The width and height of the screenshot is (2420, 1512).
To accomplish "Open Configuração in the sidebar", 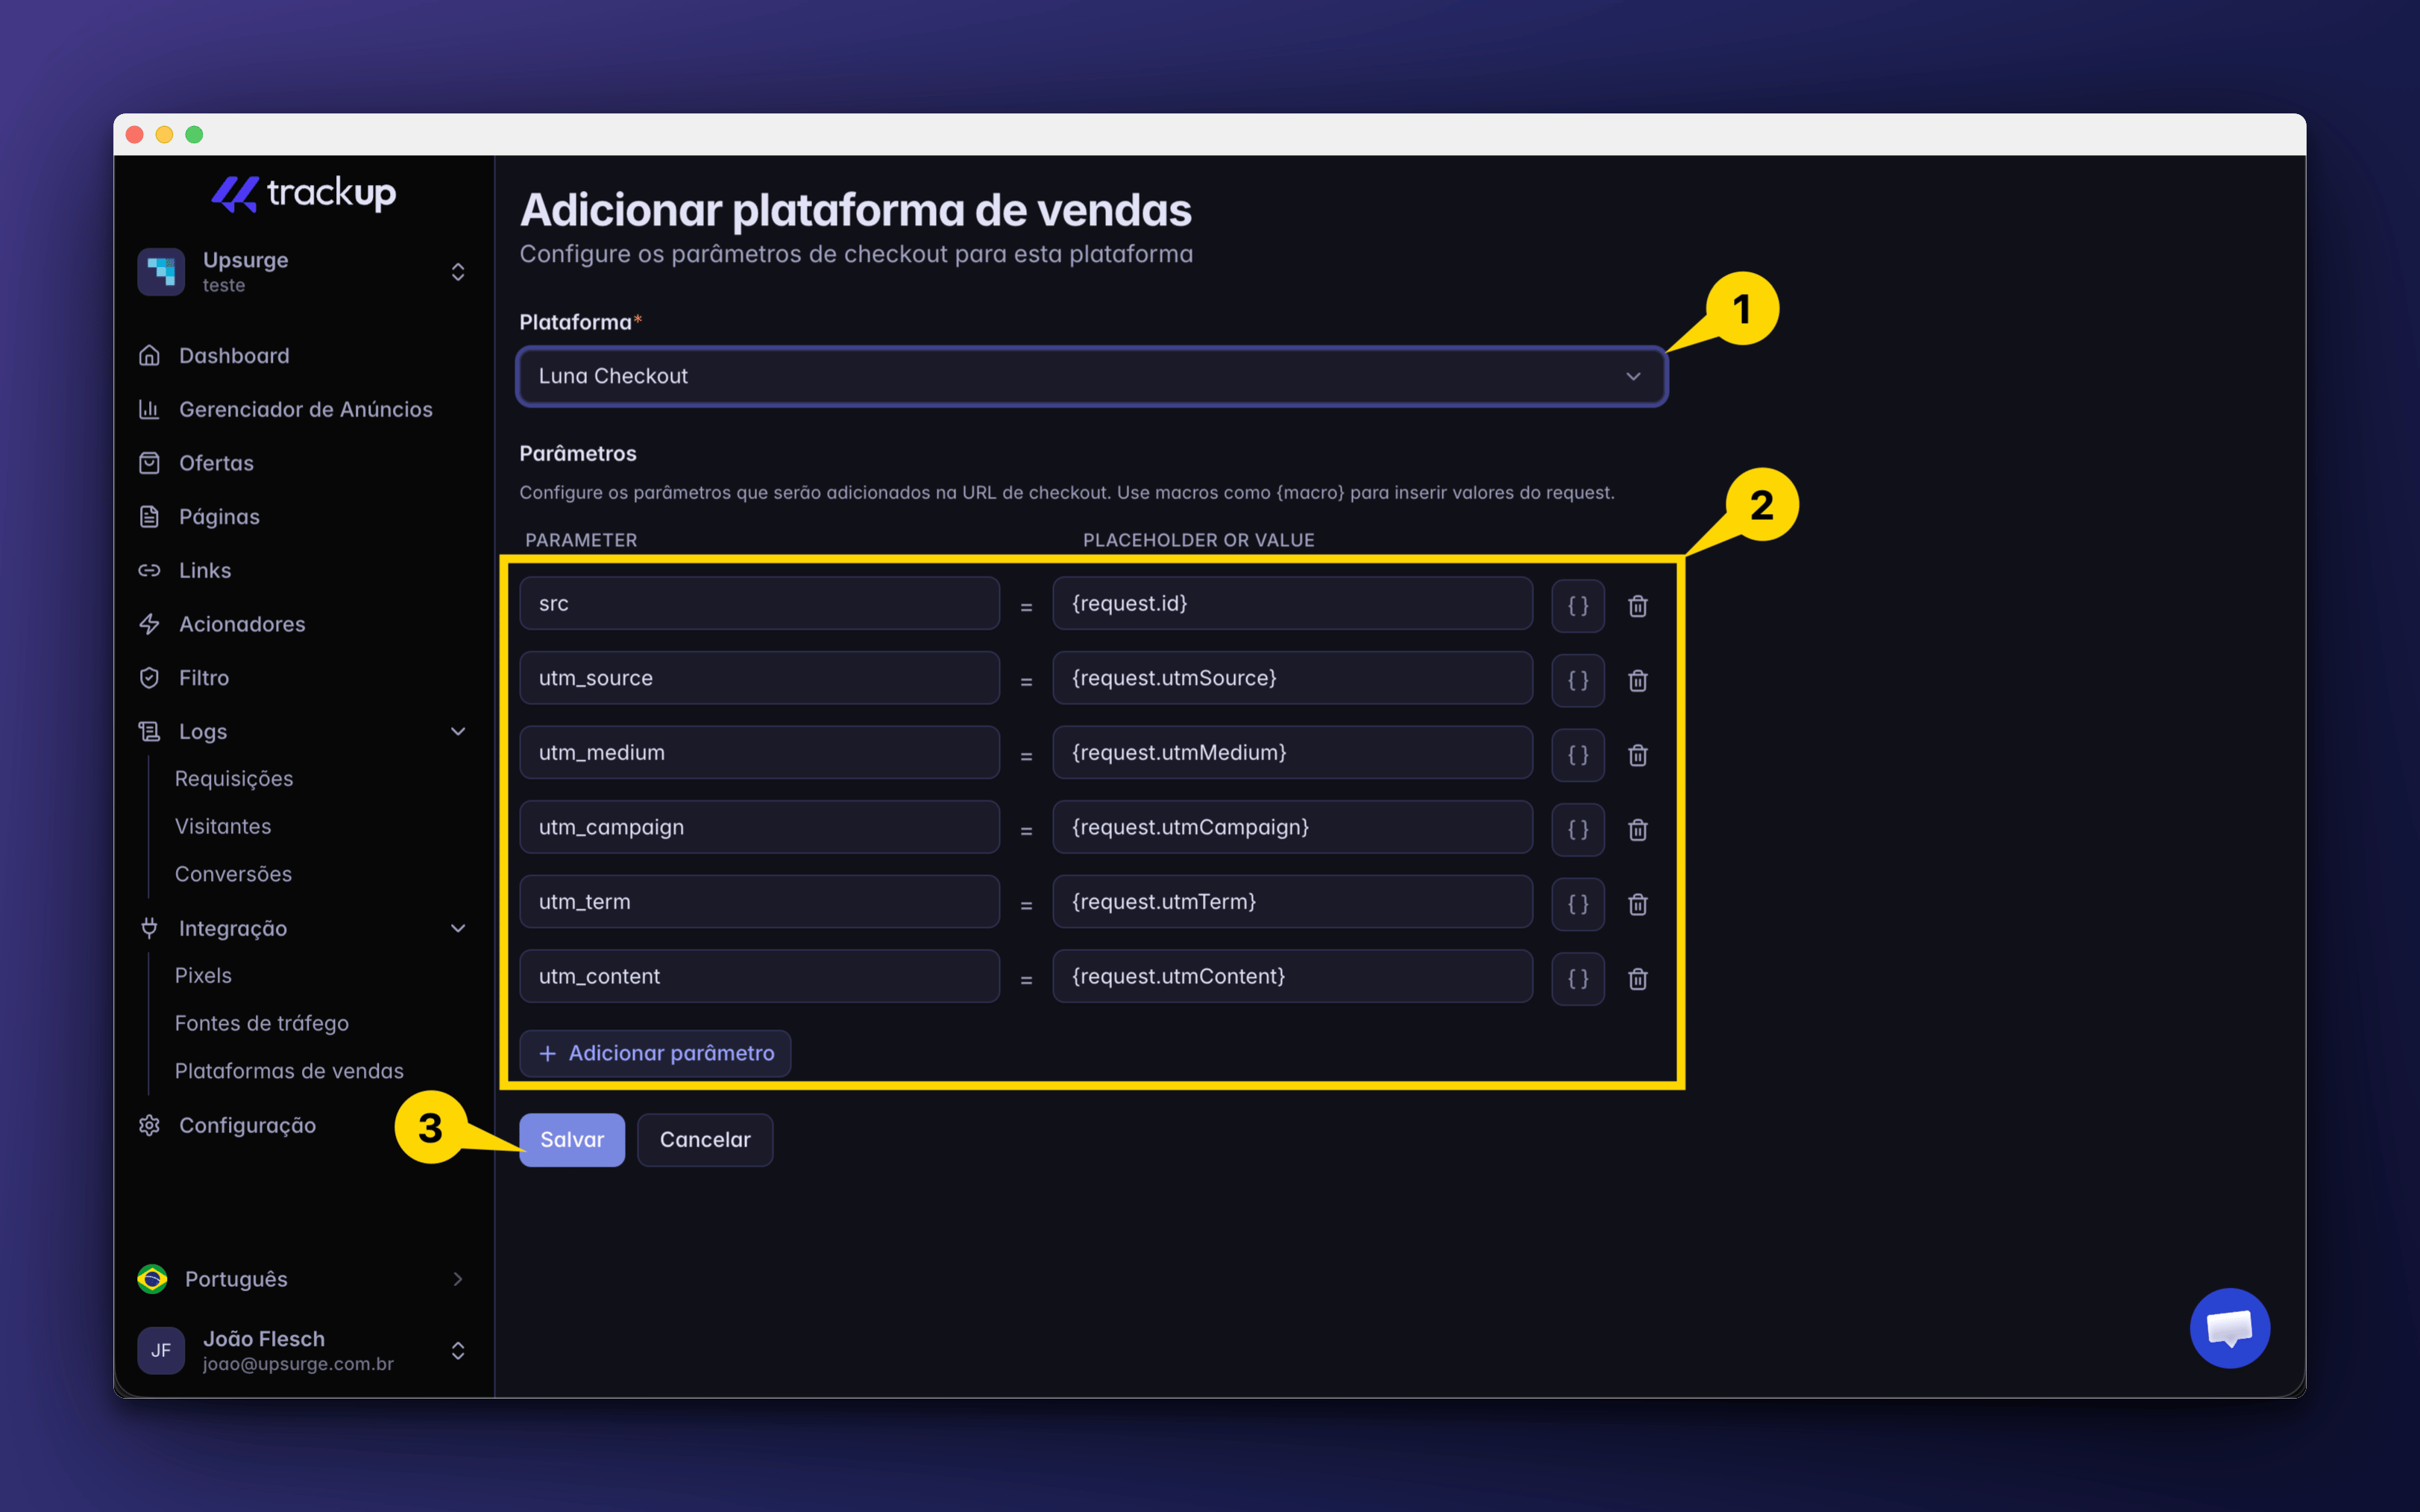I will click(247, 1125).
